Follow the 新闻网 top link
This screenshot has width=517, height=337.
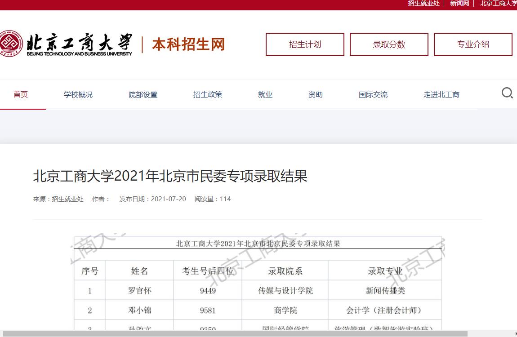459,3
